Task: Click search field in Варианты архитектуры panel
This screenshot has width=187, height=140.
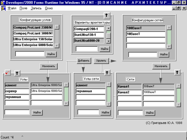Action: [87, 49]
